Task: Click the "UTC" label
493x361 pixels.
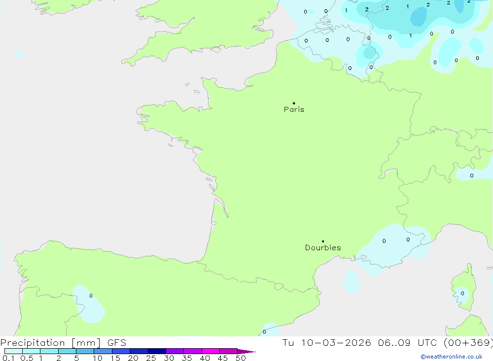Action: click(427, 342)
